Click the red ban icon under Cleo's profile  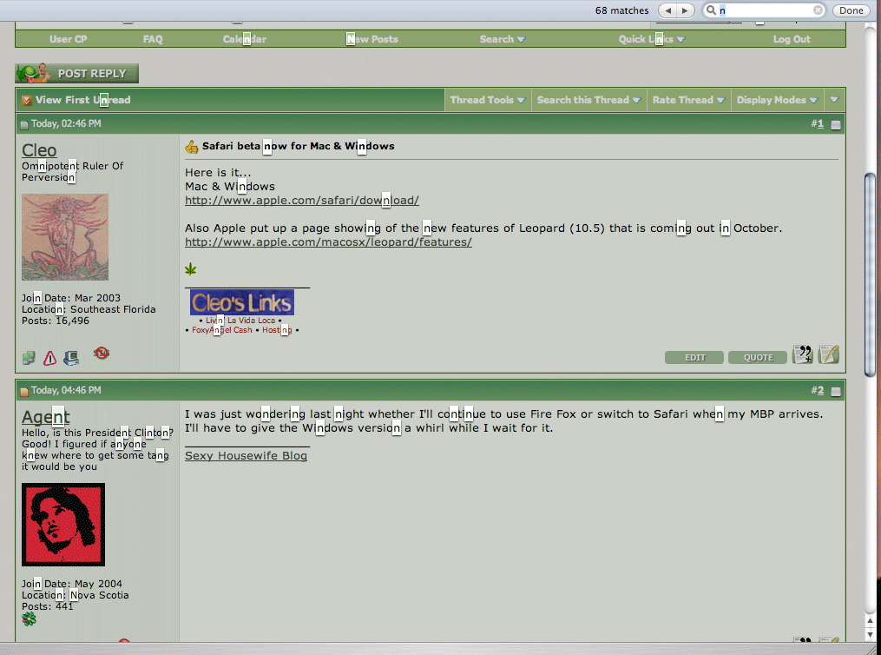click(x=102, y=353)
